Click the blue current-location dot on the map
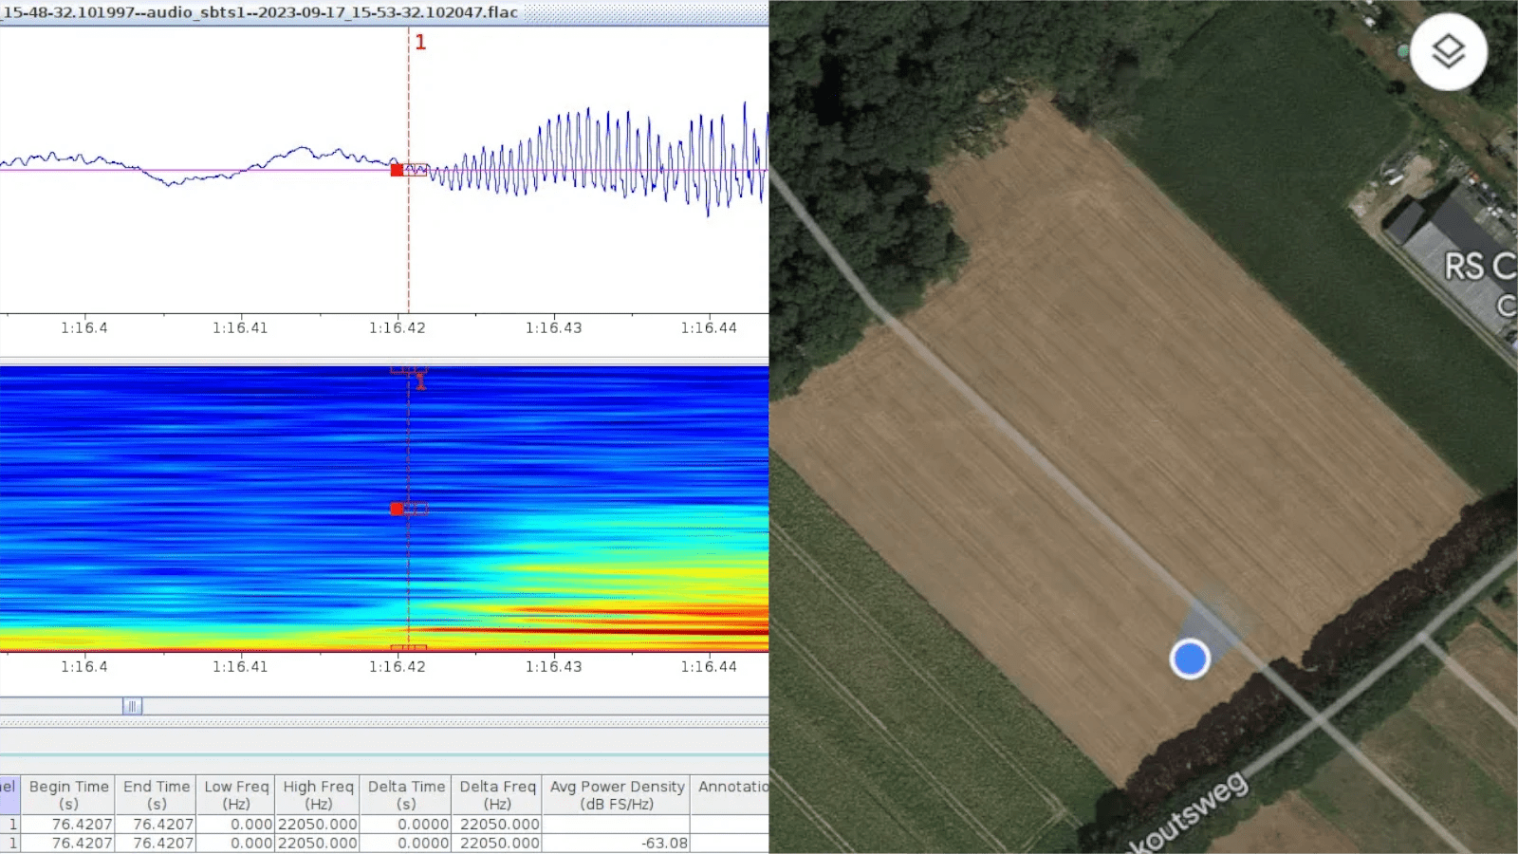 pos(1189,659)
